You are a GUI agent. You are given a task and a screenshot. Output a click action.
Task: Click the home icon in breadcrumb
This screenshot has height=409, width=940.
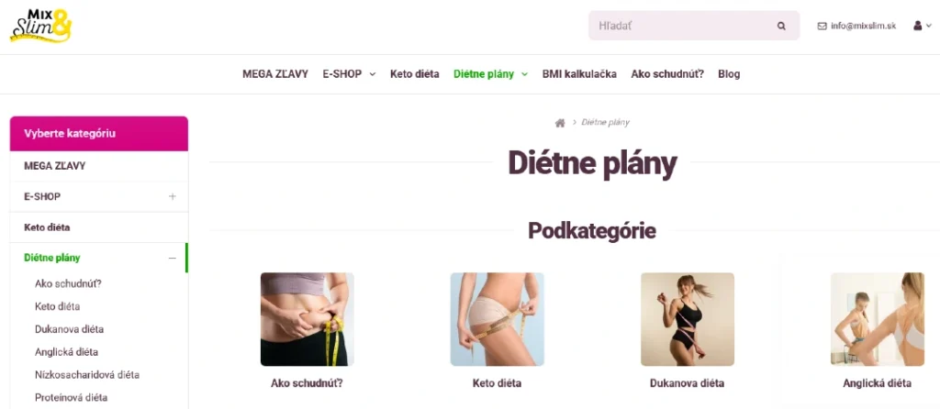560,123
